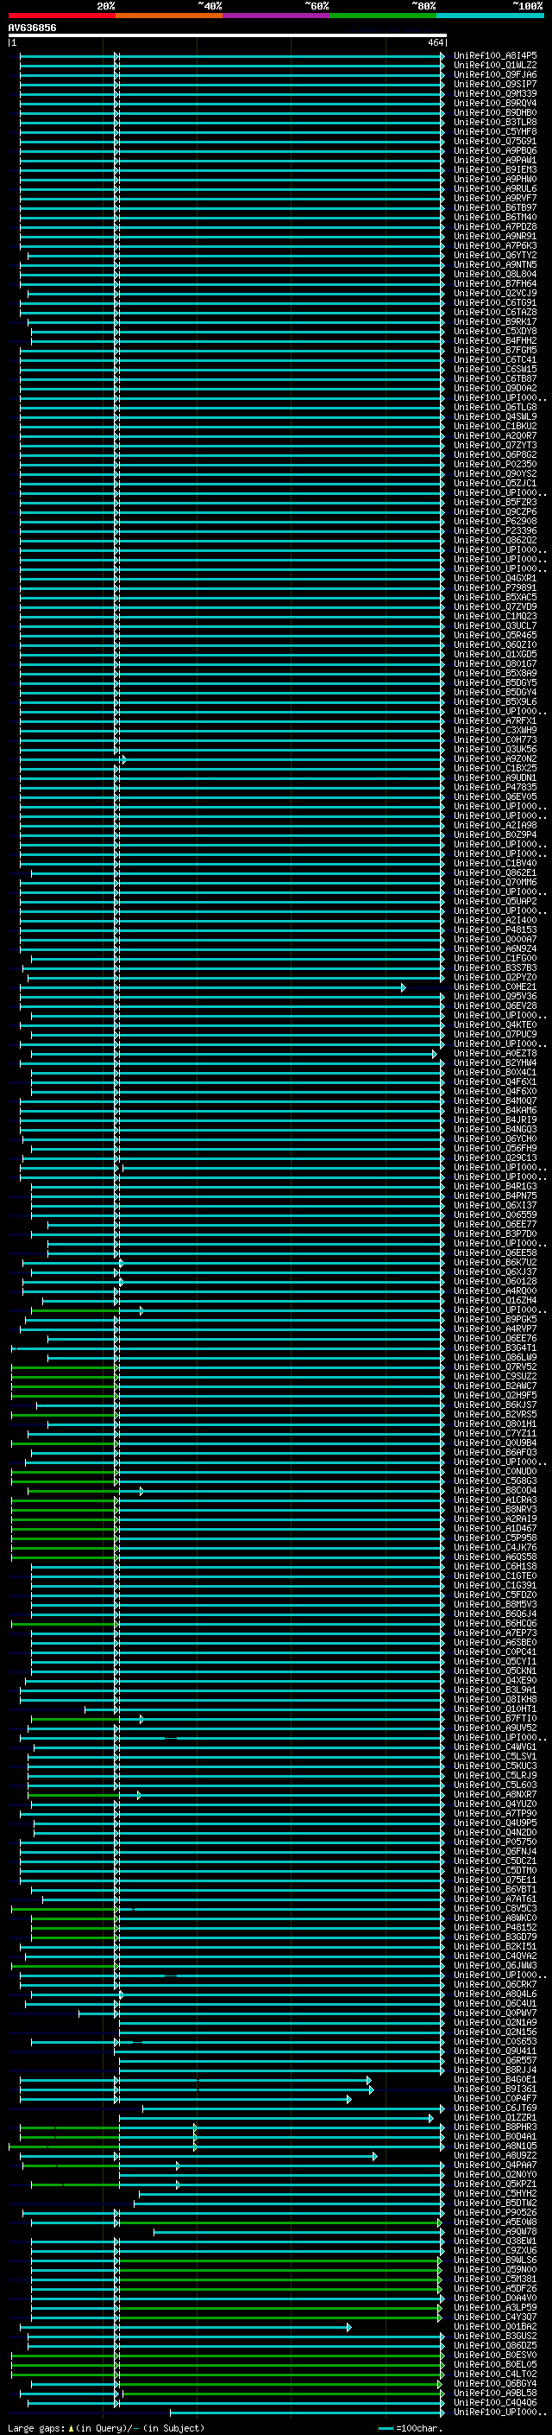Click the red 20% identity scale segment
Screen dimensions: 552x2435
tap(61, 16)
